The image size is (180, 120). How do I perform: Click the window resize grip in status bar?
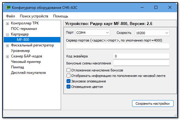(x=175, y=115)
